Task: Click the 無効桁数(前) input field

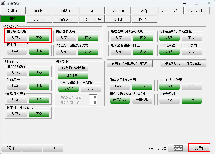Action: coord(93,97)
